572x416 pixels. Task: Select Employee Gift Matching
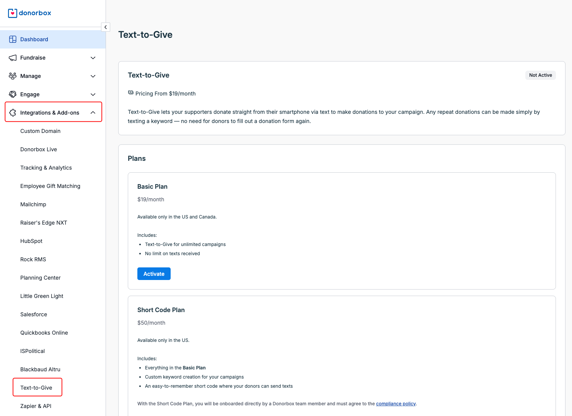click(50, 186)
